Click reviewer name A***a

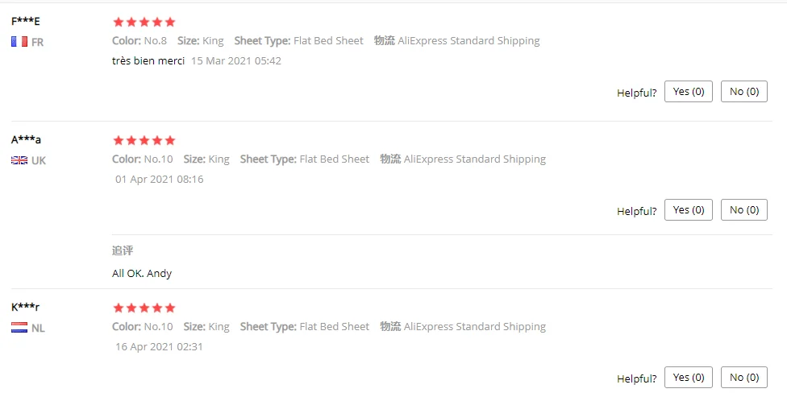[x=26, y=140]
